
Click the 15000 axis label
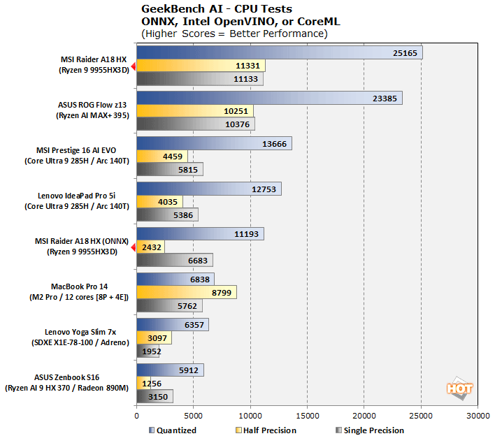tap(307, 416)
